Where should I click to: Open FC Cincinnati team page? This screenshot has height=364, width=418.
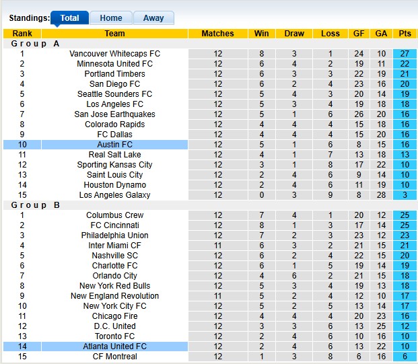[x=115, y=225]
